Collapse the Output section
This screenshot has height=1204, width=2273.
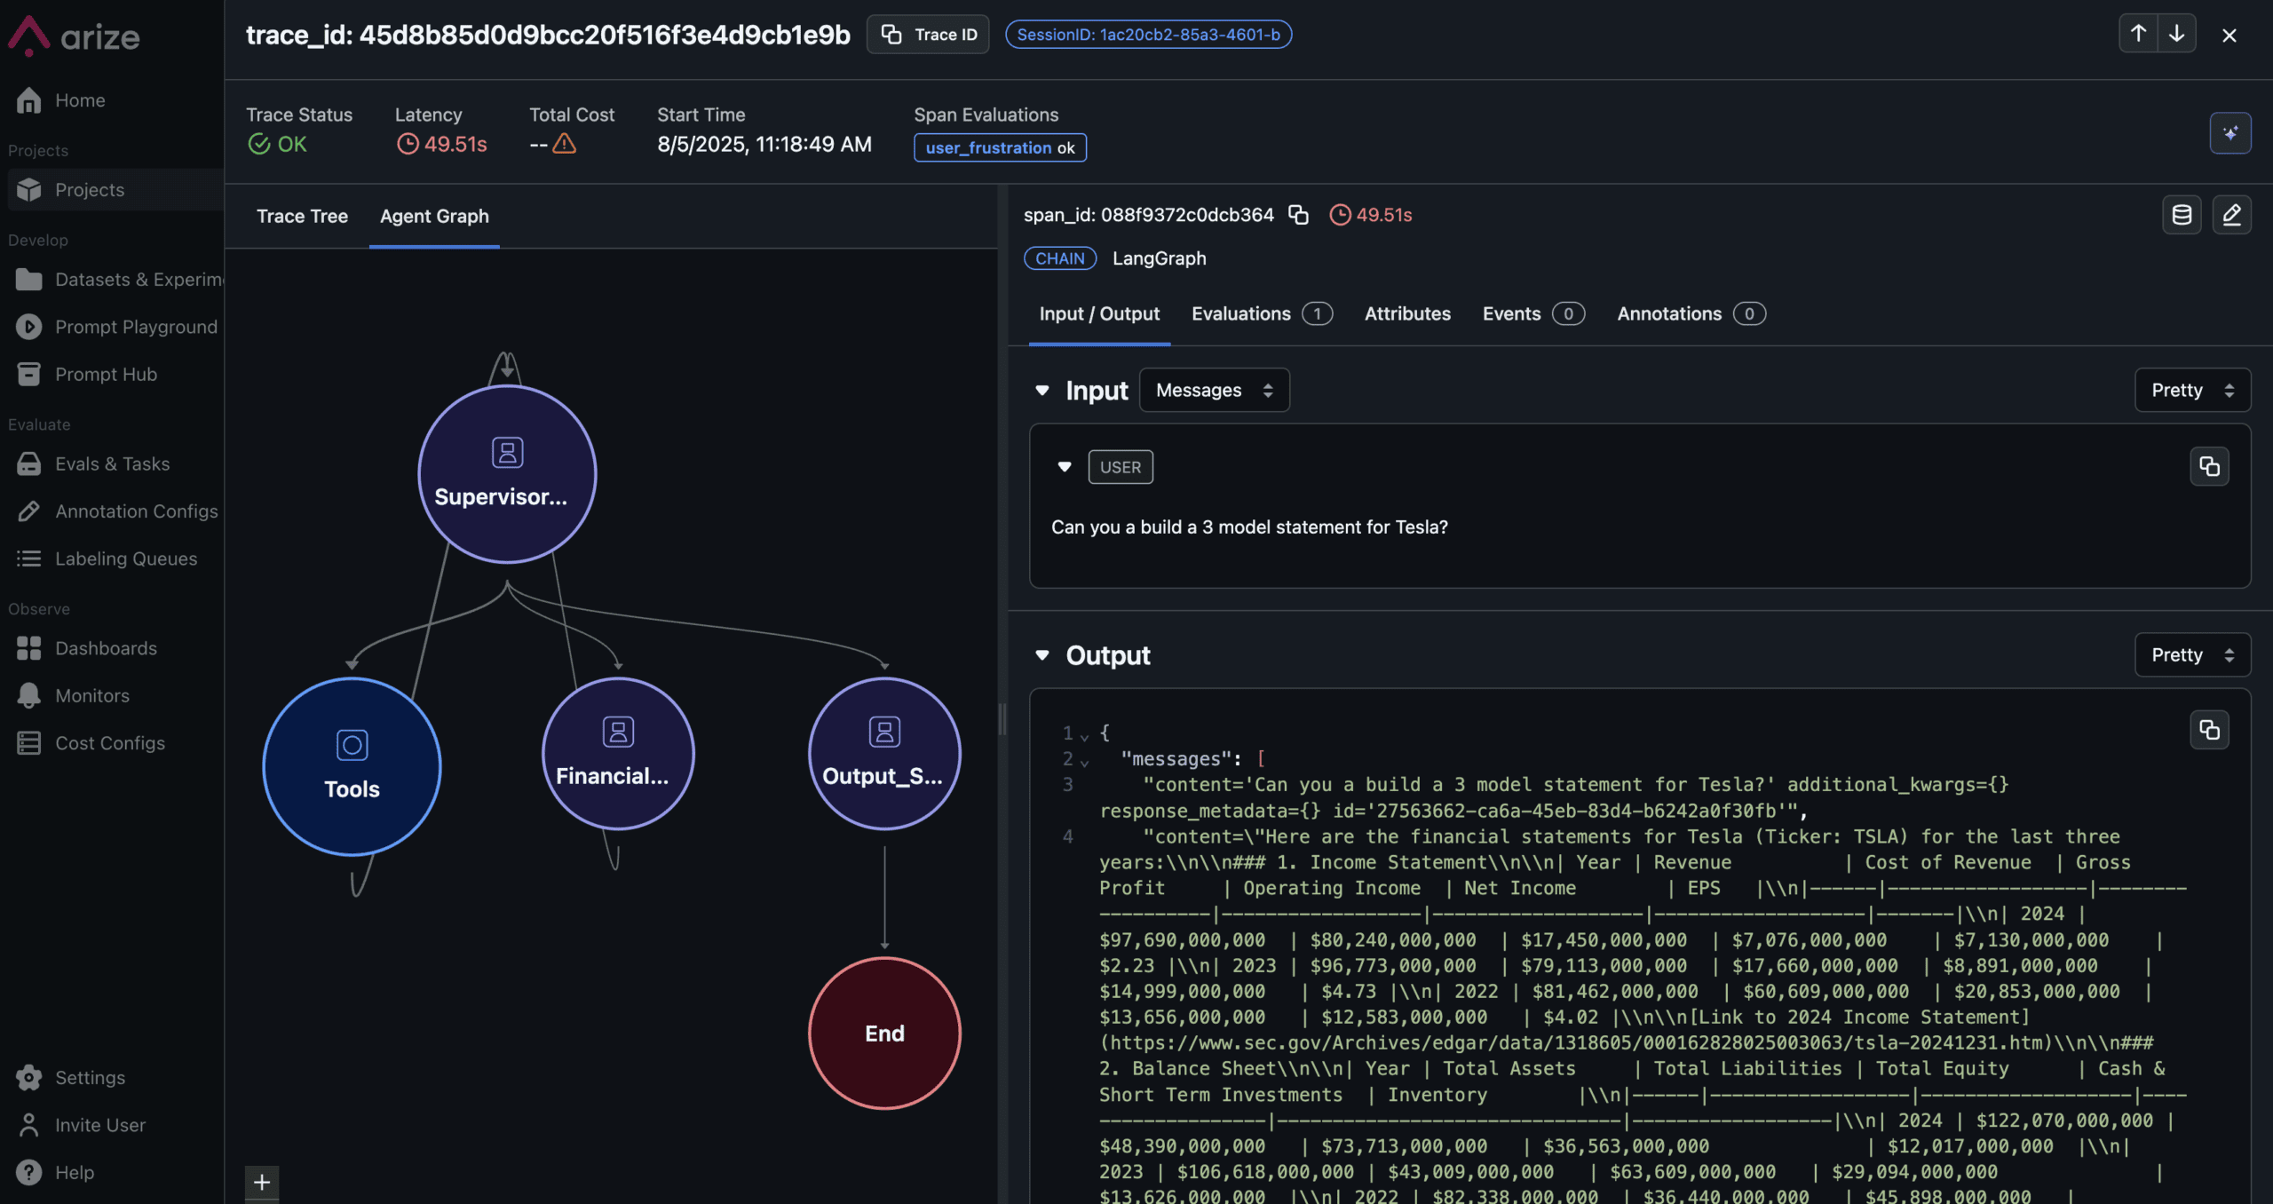(1042, 655)
